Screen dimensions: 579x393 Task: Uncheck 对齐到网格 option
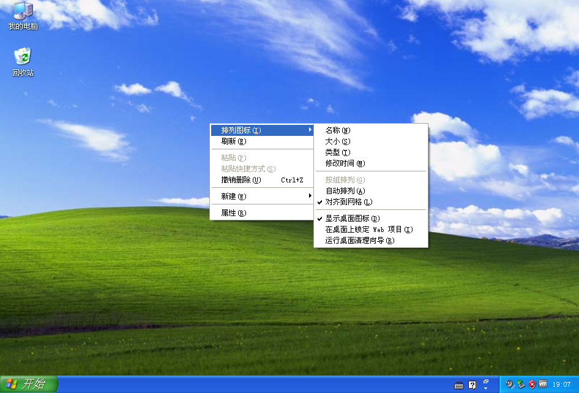point(371,202)
